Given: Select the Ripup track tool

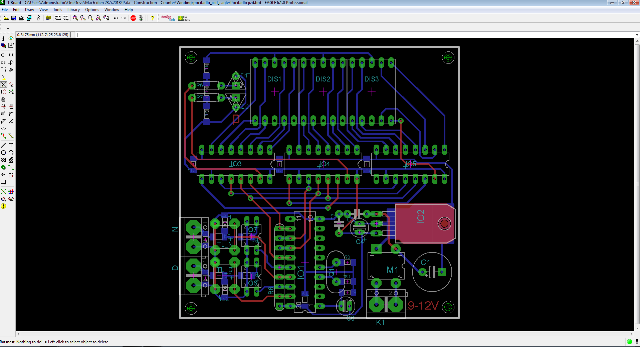Looking at the screenshot, I should click(x=11, y=136).
